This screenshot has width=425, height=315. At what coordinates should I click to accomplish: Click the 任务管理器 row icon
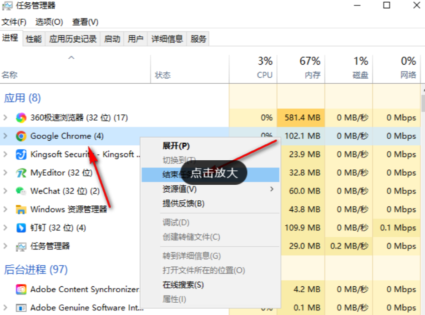21,246
